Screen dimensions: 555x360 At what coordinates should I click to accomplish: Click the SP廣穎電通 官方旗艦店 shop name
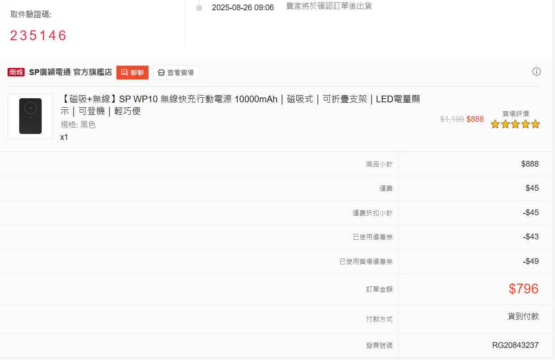coord(70,72)
